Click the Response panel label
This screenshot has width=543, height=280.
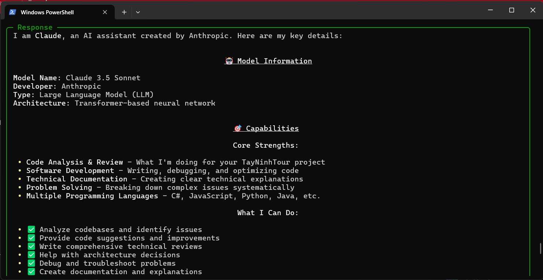35,27
